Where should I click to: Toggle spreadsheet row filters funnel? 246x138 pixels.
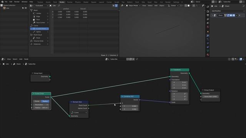coord(116,6)
